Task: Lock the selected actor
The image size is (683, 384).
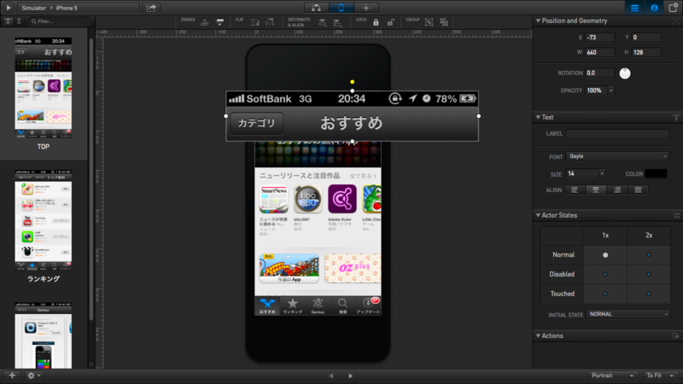Action: tap(376, 22)
